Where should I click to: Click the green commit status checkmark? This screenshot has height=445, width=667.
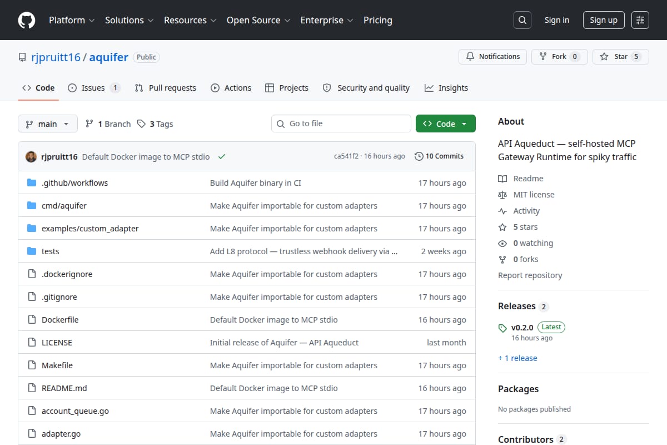coord(222,156)
